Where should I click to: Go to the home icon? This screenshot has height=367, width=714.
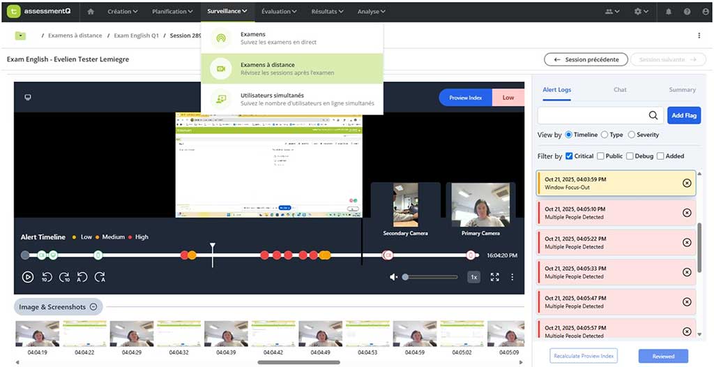[x=91, y=11]
